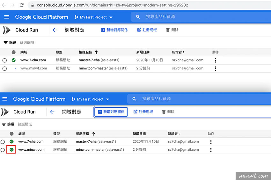Open actions menu for www.minwt.com in upper table
271x180 pixels.
tap(215, 68)
